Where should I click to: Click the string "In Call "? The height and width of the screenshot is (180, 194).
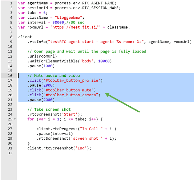click(91, 129)
